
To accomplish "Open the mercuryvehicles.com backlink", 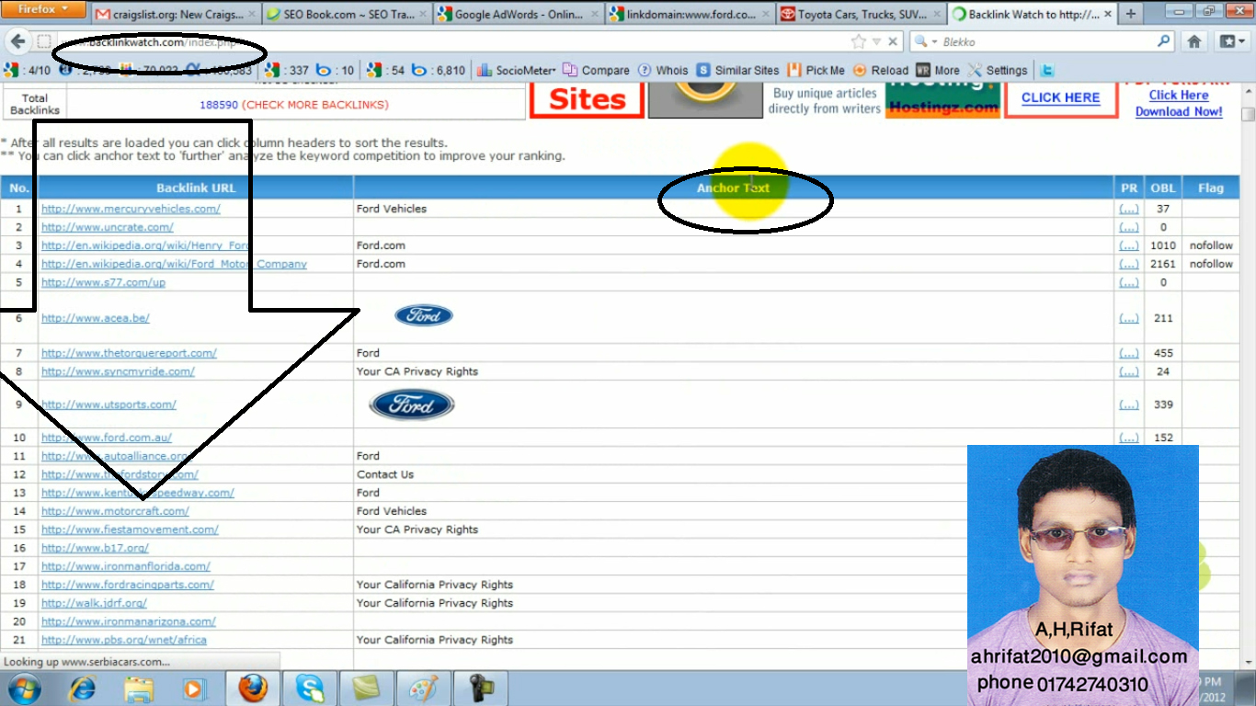I will tap(131, 209).
